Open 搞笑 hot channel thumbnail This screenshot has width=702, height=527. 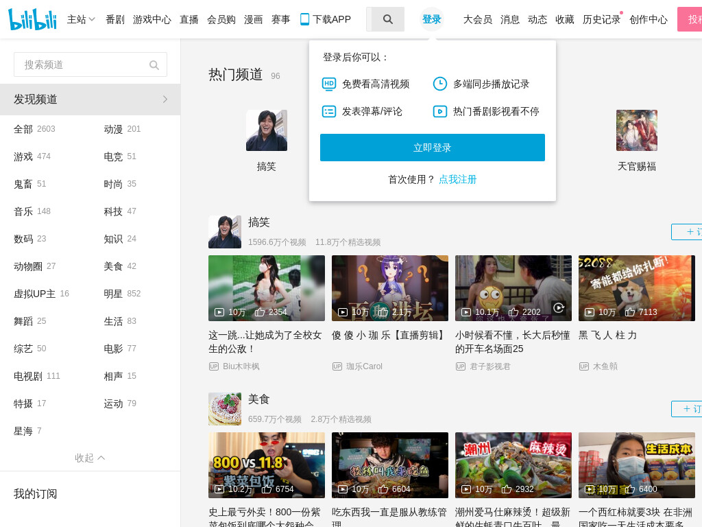tap(267, 130)
